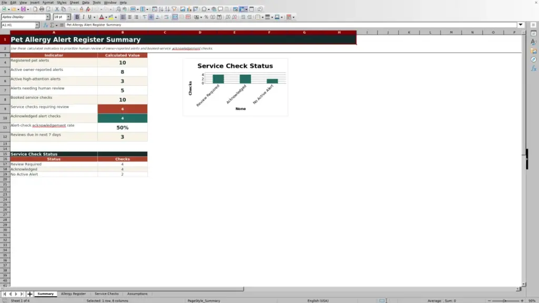Open the Functions sidebar deck

534,68
